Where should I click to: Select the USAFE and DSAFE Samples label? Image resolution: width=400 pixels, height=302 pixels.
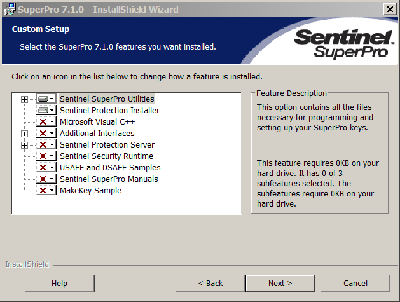110,168
